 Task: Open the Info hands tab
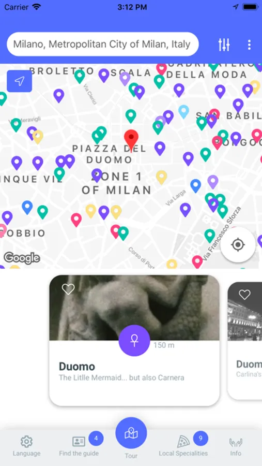pos(236,446)
